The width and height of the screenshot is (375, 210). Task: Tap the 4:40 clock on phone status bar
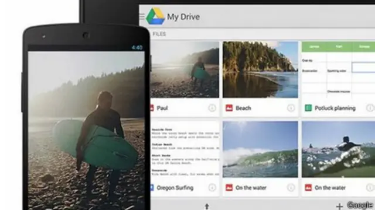click(x=137, y=48)
